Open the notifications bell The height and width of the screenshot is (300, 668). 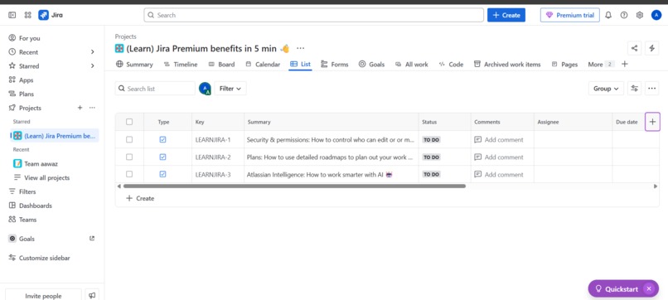(x=608, y=15)
